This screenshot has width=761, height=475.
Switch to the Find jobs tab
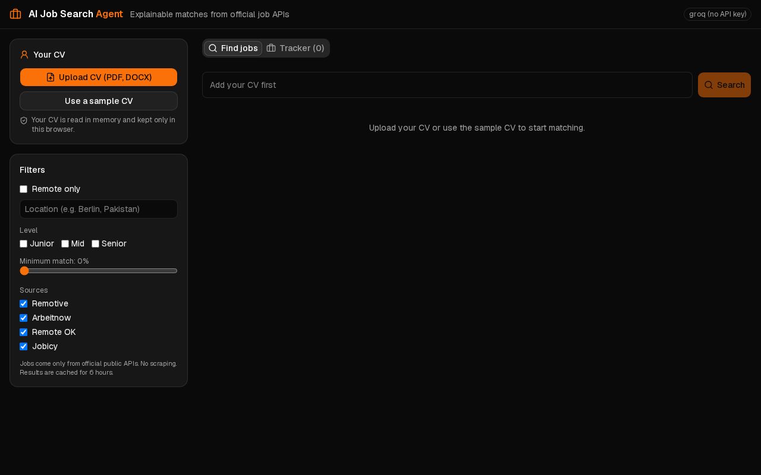click(x=233, y=48)
